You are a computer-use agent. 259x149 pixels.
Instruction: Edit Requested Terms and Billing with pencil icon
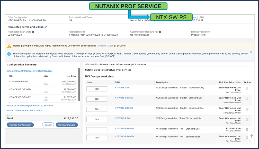click(46, 27)
